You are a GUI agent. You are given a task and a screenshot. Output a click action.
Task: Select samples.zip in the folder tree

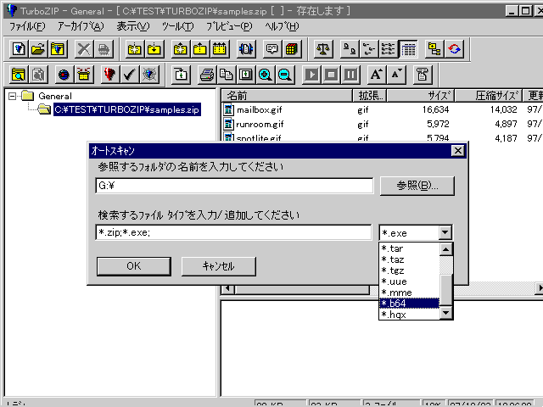(x=126, y=109)
